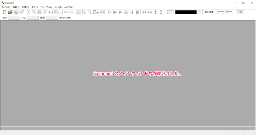
Task: Click the scissors cut icon
Action: point(28,12)
